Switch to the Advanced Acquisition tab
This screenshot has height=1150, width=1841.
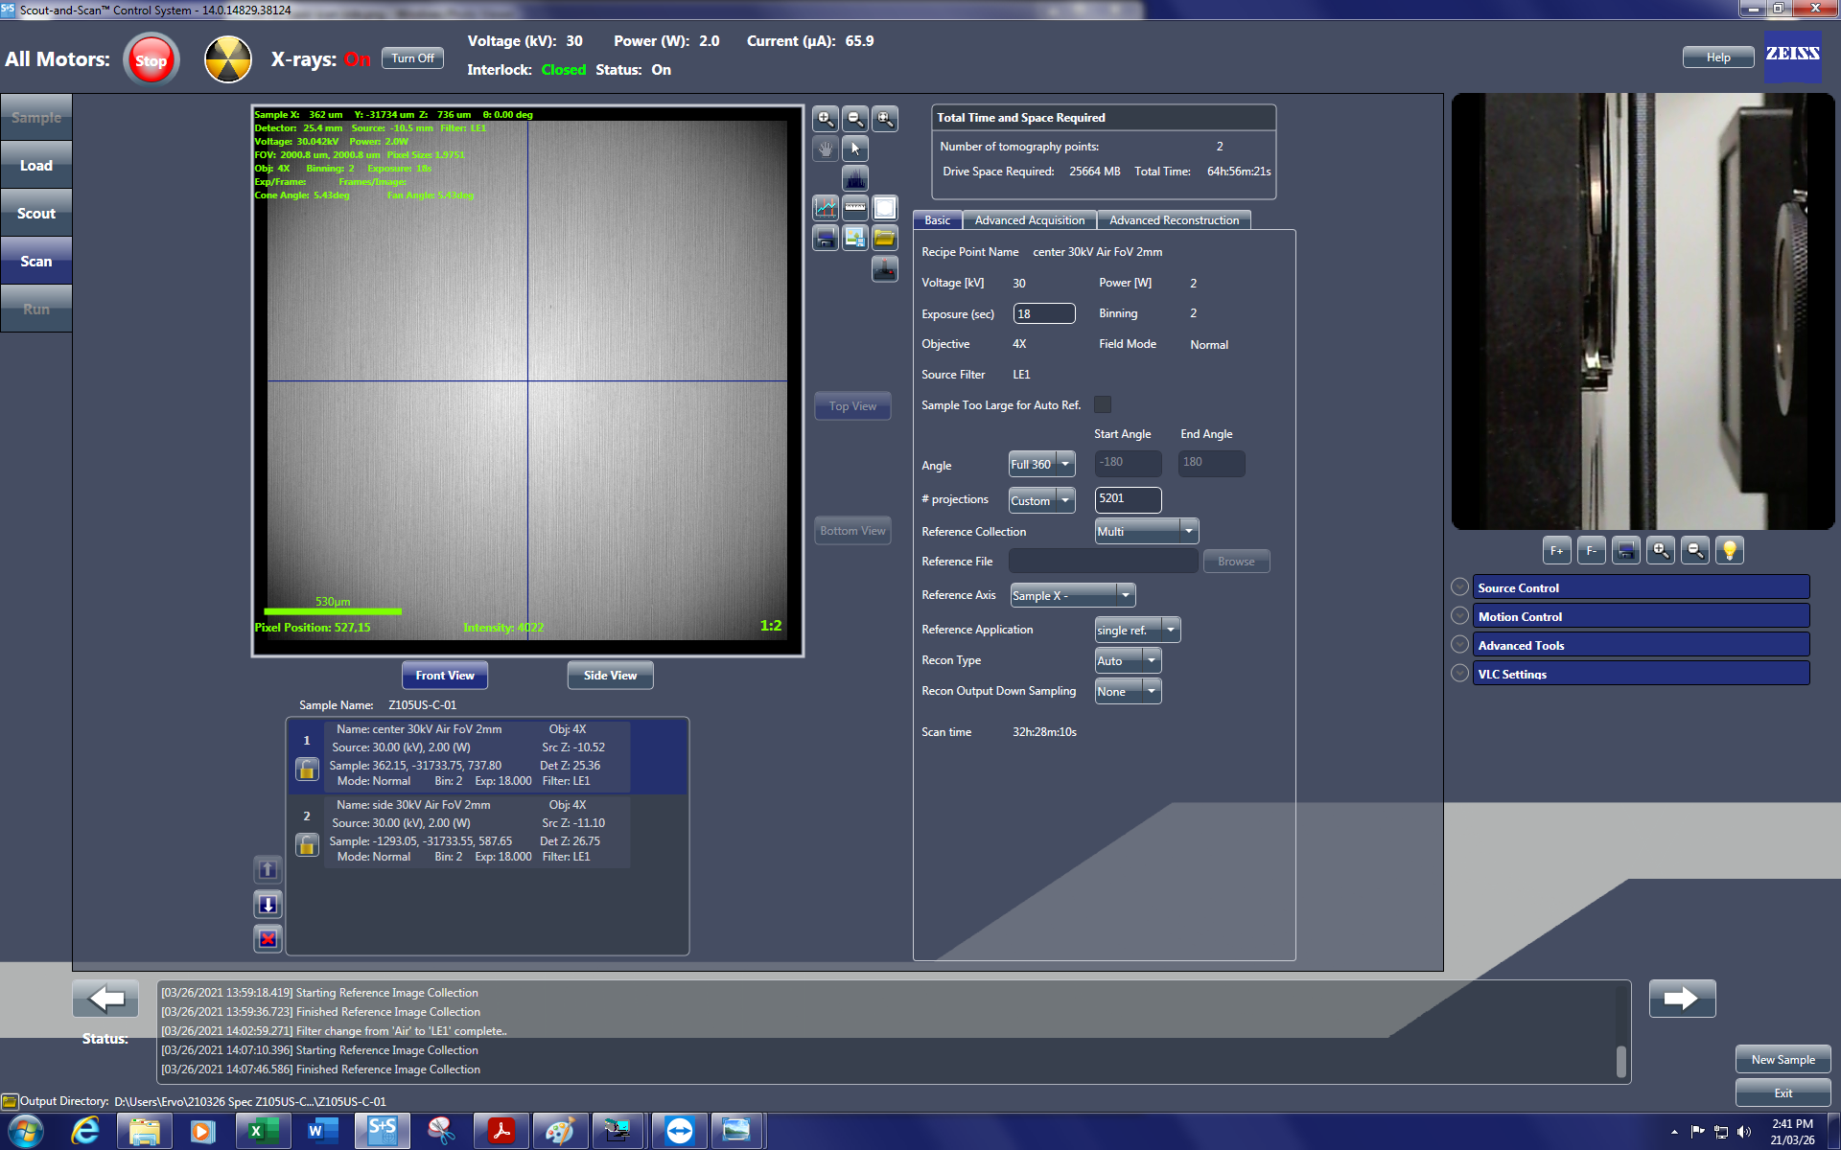point(1029,220)
